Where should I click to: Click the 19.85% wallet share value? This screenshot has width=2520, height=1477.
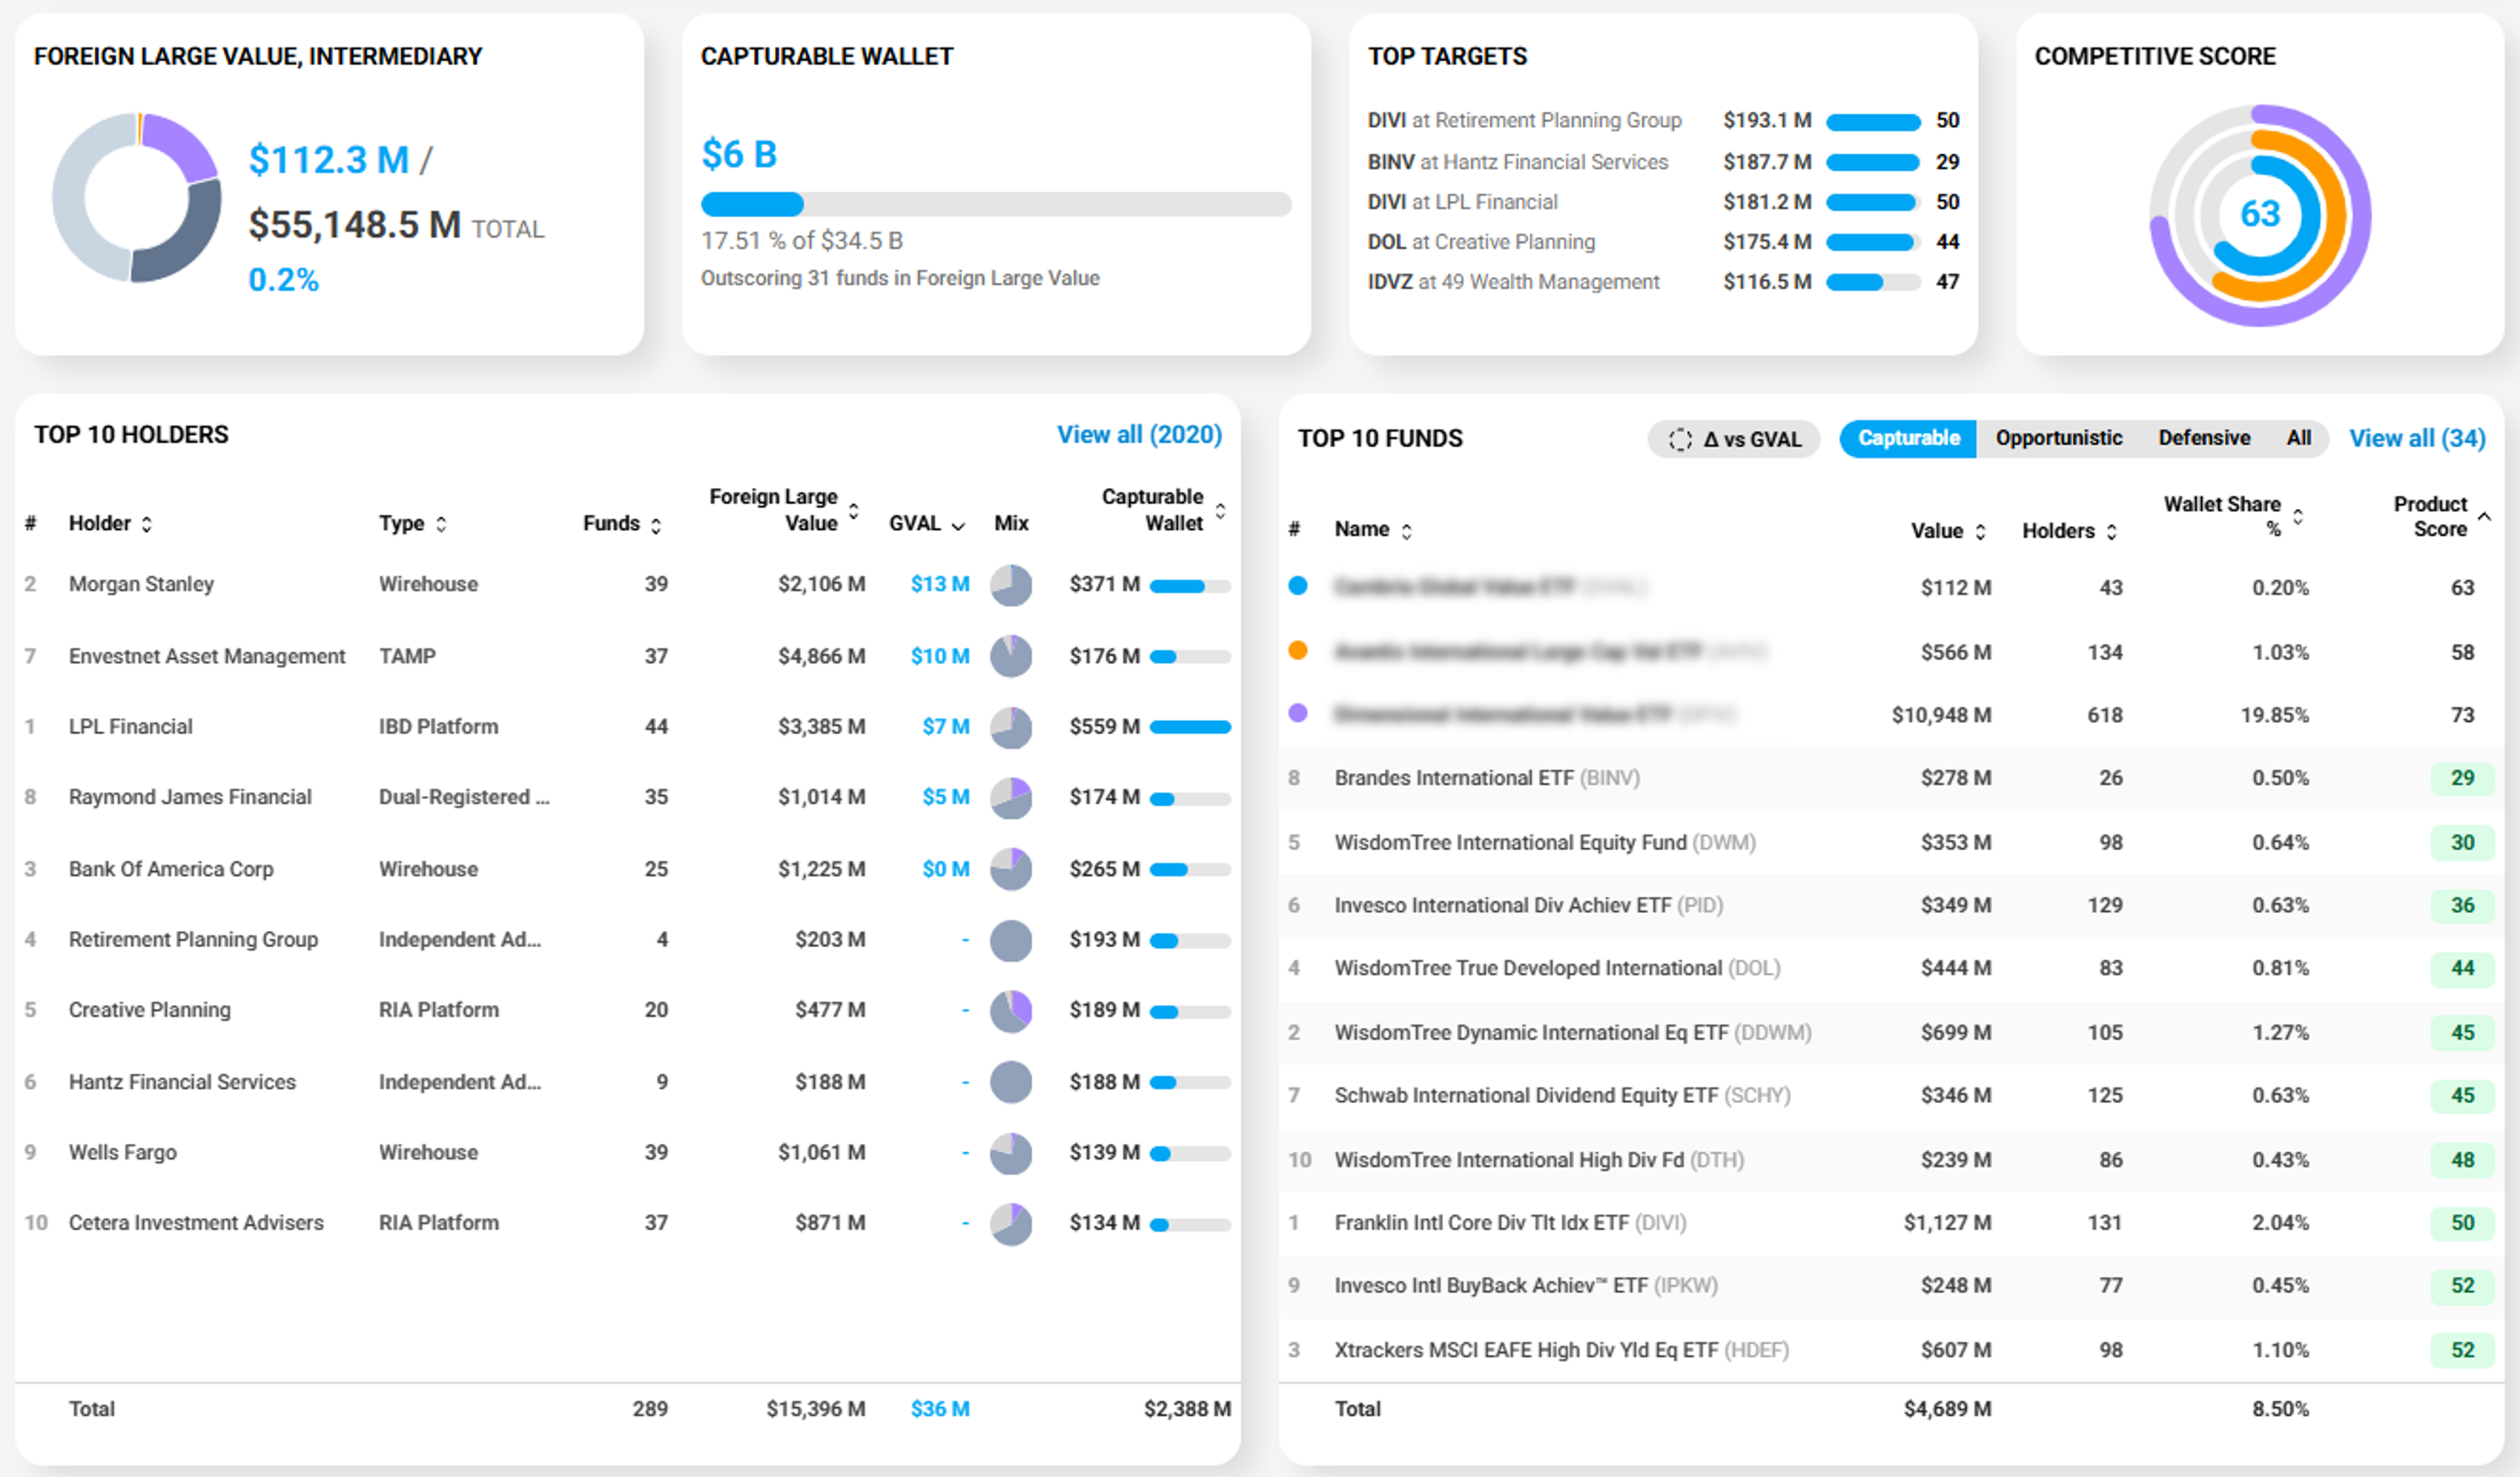(2274, 715)
